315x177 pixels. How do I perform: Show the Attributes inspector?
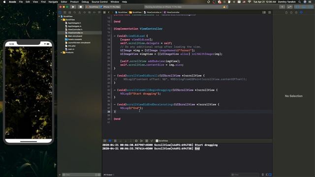click(x=301, y=12)
